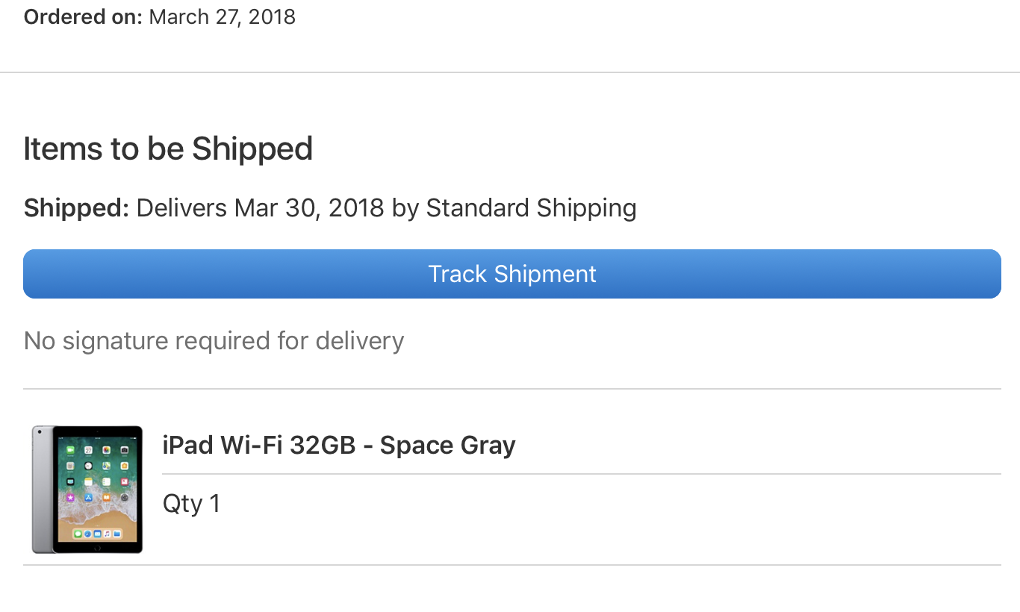This screenshot has height=612, width=1020.
Task: Click the TV app icon on the iPad
Action: 69,481
